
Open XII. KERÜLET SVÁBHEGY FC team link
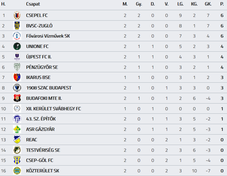pos(53,109)
